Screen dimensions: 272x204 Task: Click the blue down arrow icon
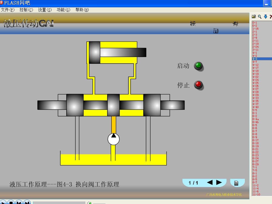tap(265, 17)
